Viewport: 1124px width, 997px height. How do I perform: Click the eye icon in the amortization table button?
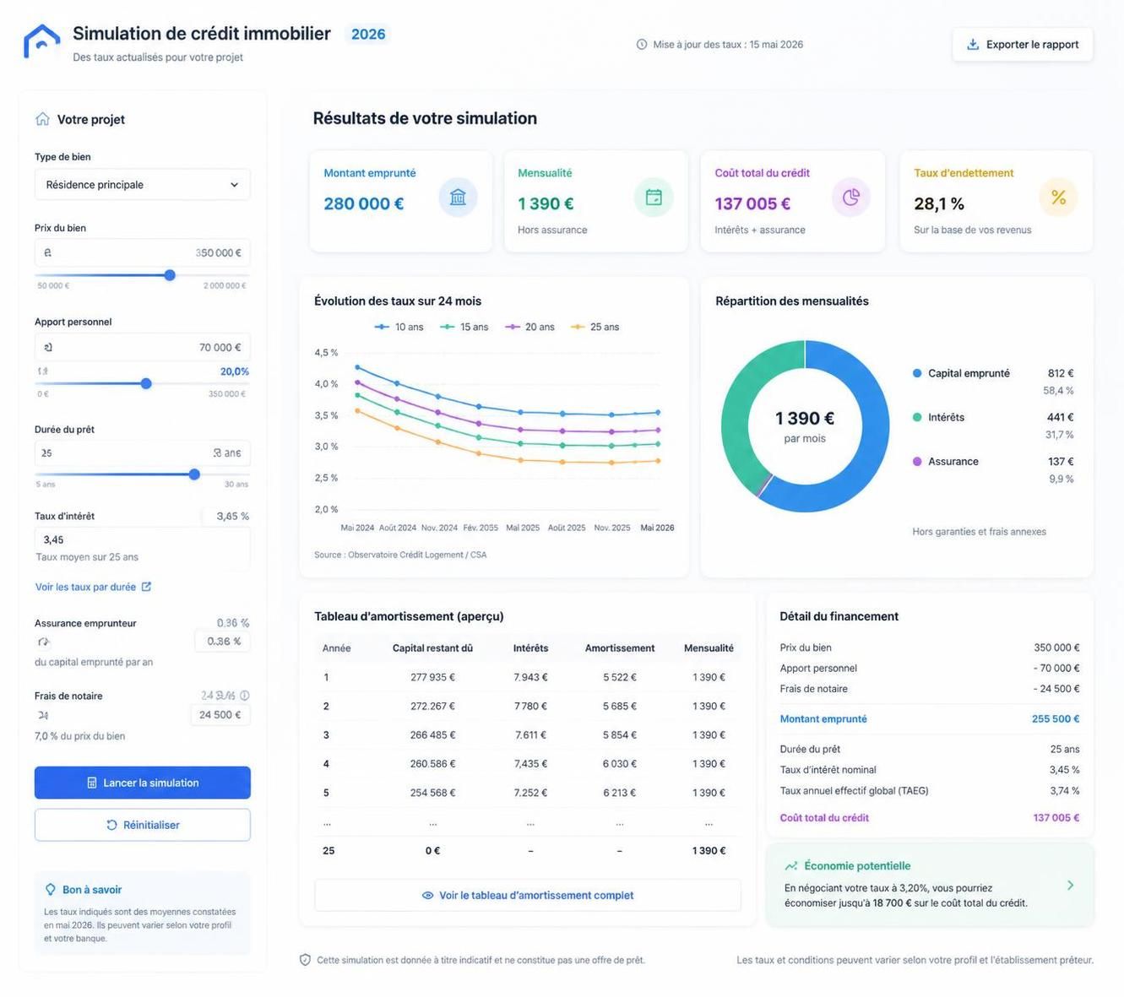pos(427,896)
